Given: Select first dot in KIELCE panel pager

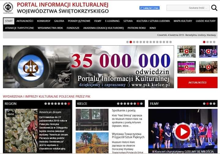Looking at the screenshot, I should (x=118, y=104).
